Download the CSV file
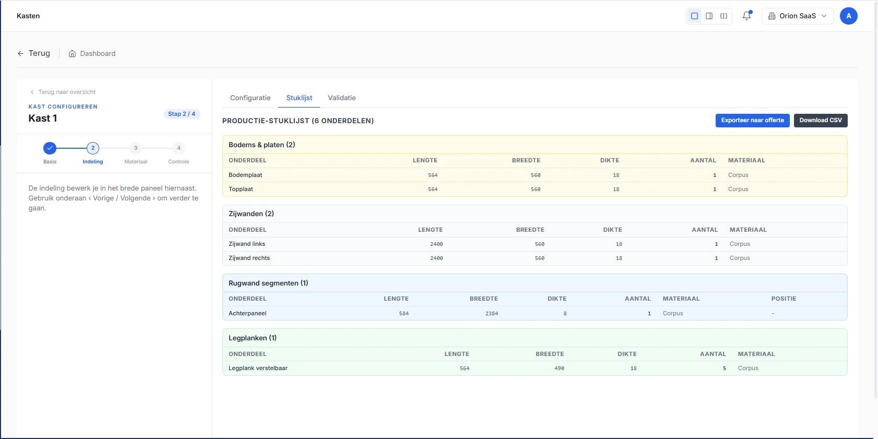The width and height of the screenshot is (878, 439). click(x=821, y=120)
